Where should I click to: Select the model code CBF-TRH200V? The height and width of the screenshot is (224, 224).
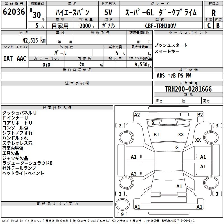[160, 26]
